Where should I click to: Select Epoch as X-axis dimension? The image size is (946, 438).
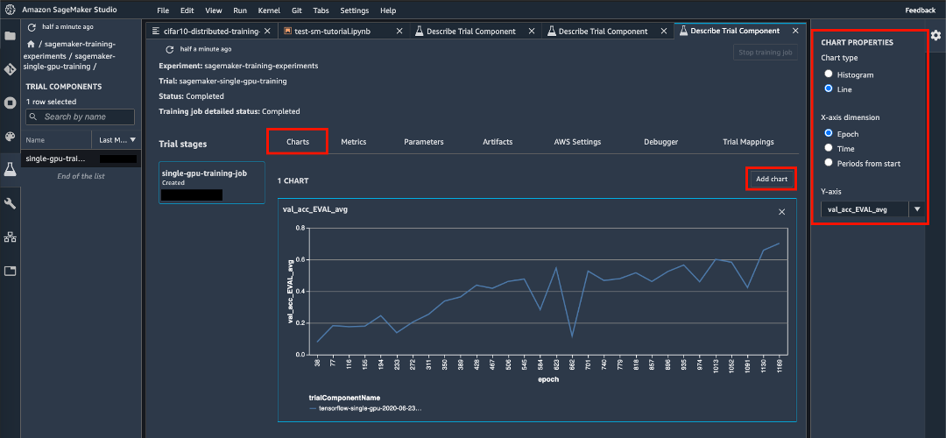point(829,133)
